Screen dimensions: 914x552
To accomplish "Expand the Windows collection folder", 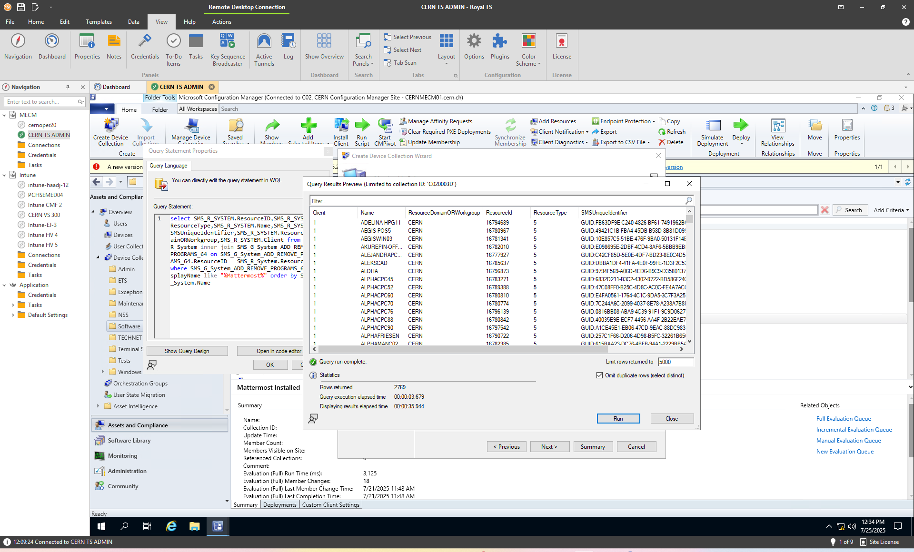I will click(103, 372).
